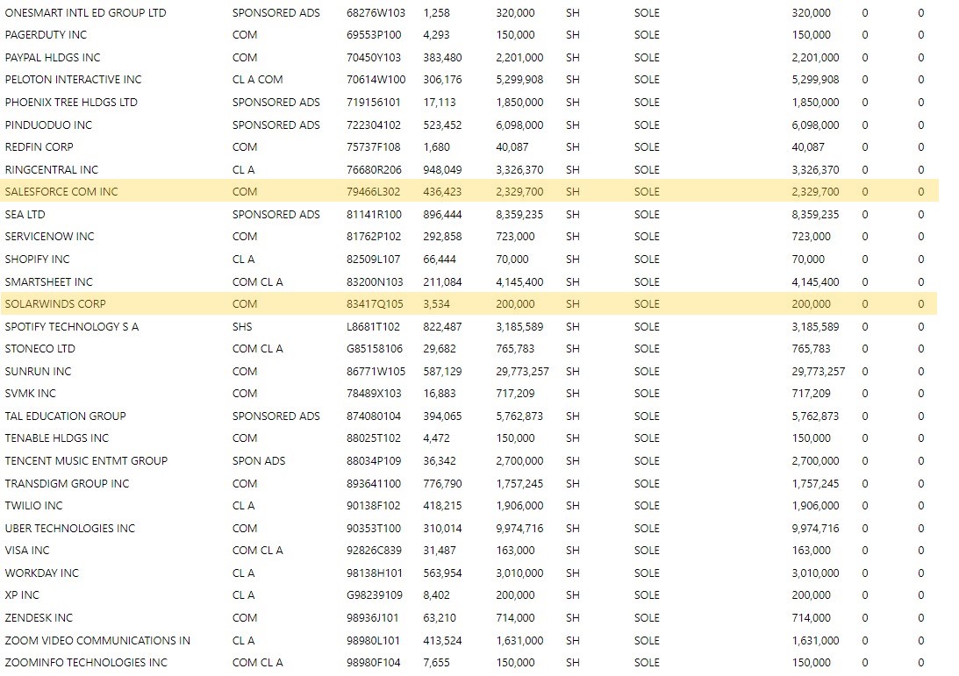Screen dimensions: 959x676
Task: Select the SHS class cell for Spotify
Action: pyautogui.click(x=244, y=327)
